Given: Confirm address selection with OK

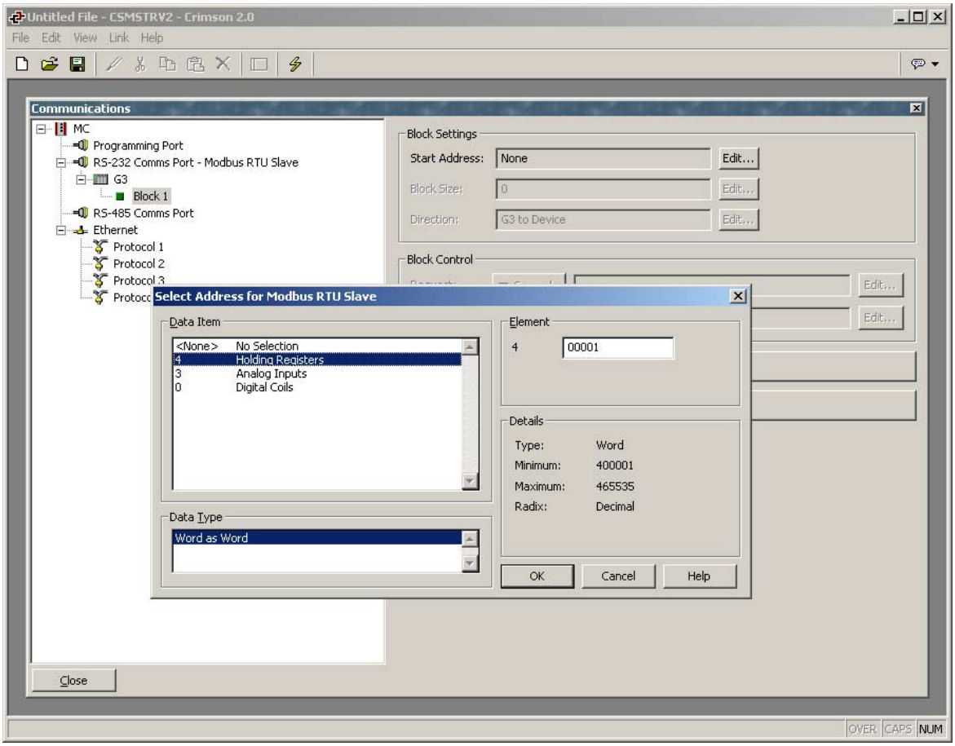Looking at the screenshot, I should (537, 576).
